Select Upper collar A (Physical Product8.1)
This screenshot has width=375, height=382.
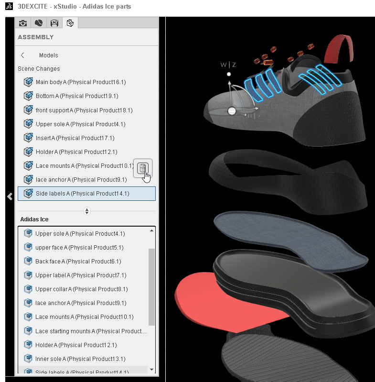[83, 289]
